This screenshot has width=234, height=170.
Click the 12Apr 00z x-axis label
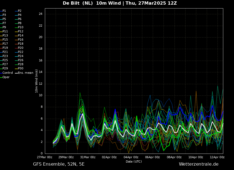(x=217, y=157)
